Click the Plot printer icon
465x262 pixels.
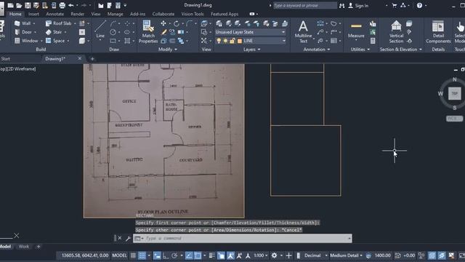[62, 5]
